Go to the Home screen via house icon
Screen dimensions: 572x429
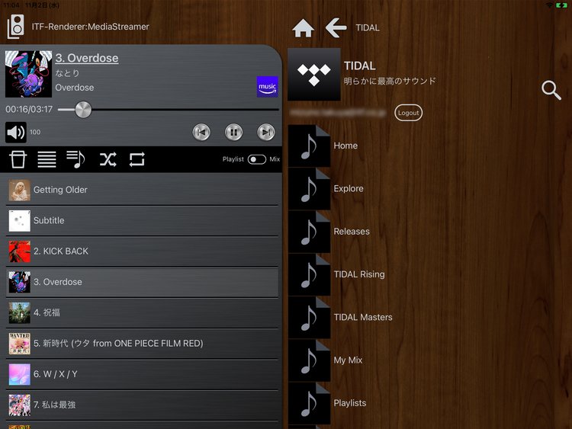tap(303, 28)
